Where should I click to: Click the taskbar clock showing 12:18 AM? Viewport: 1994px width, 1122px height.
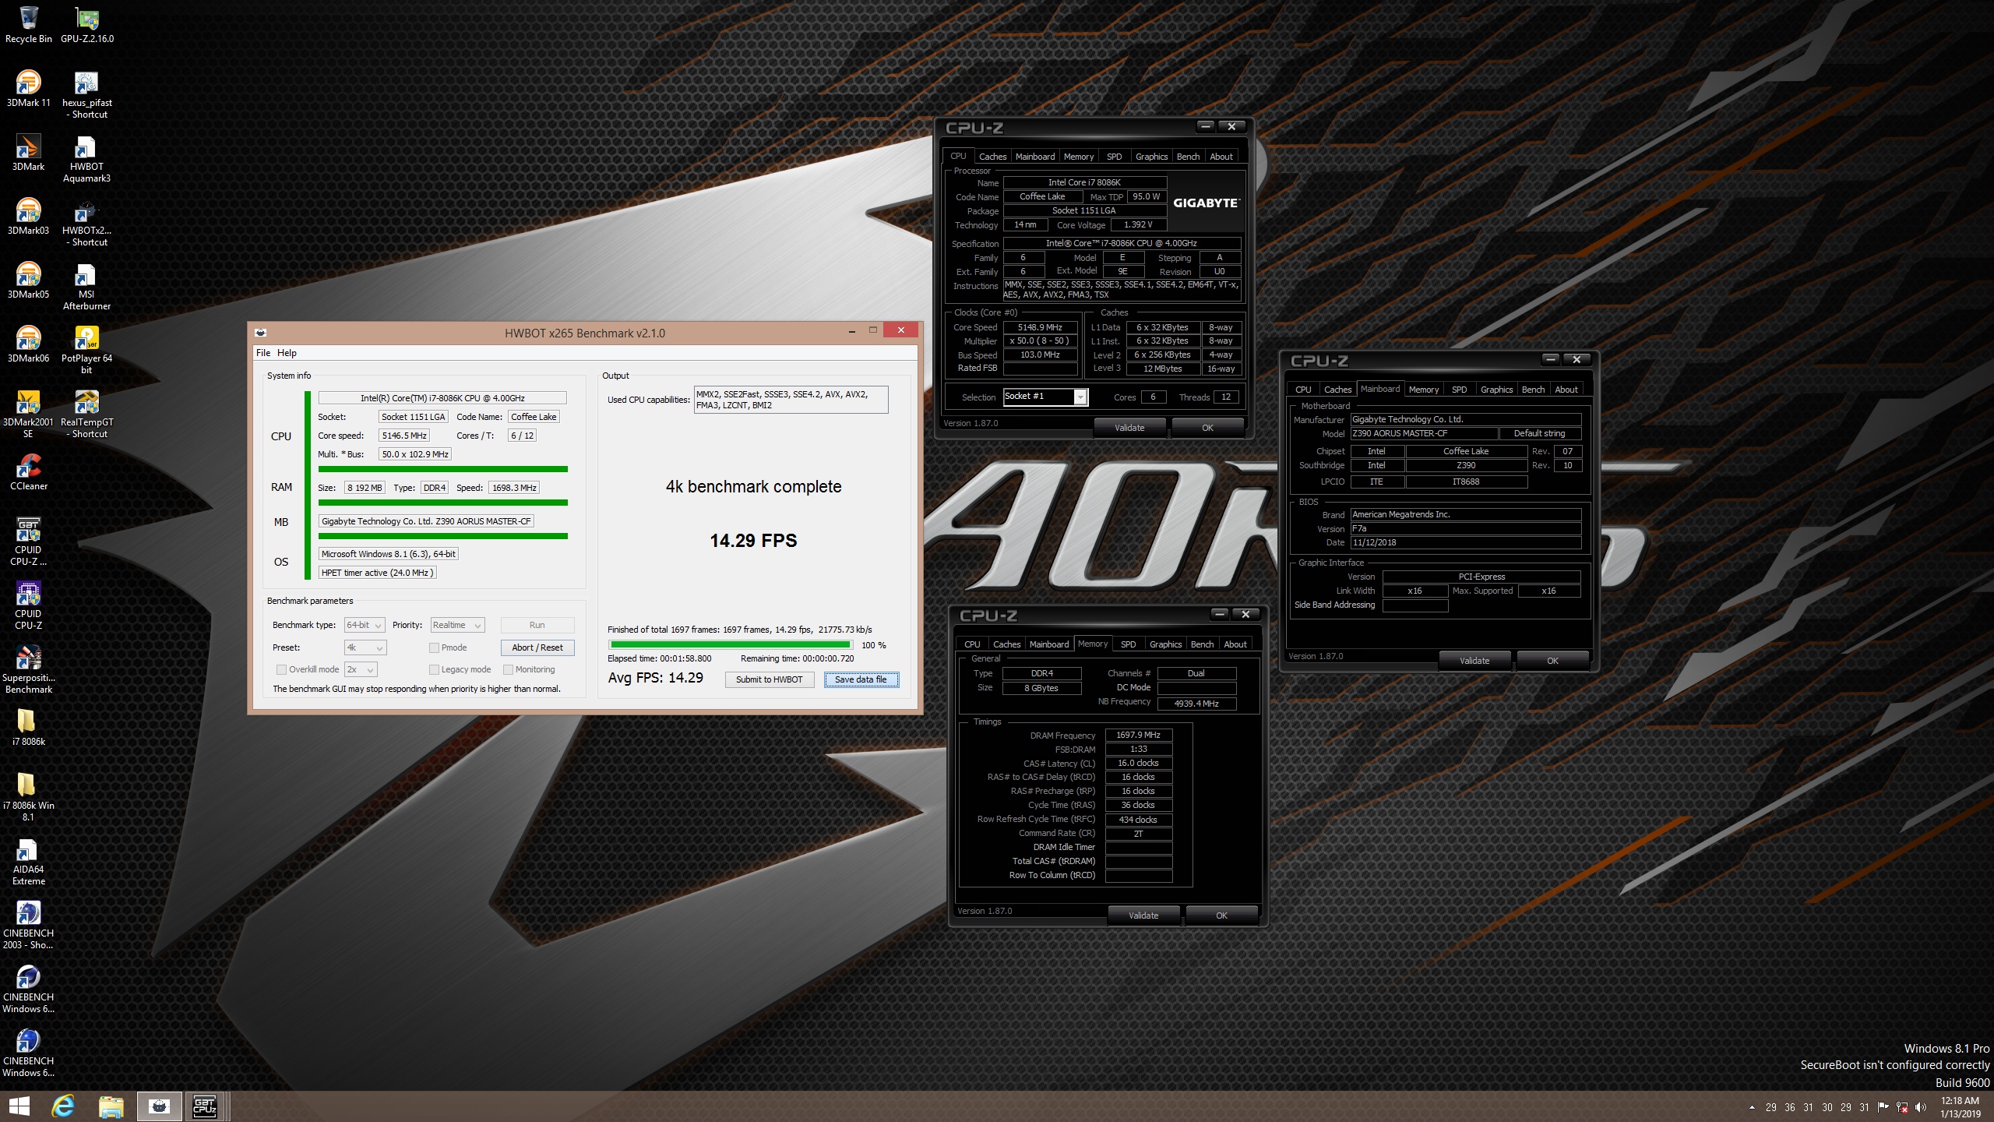pos(1961,1107)
